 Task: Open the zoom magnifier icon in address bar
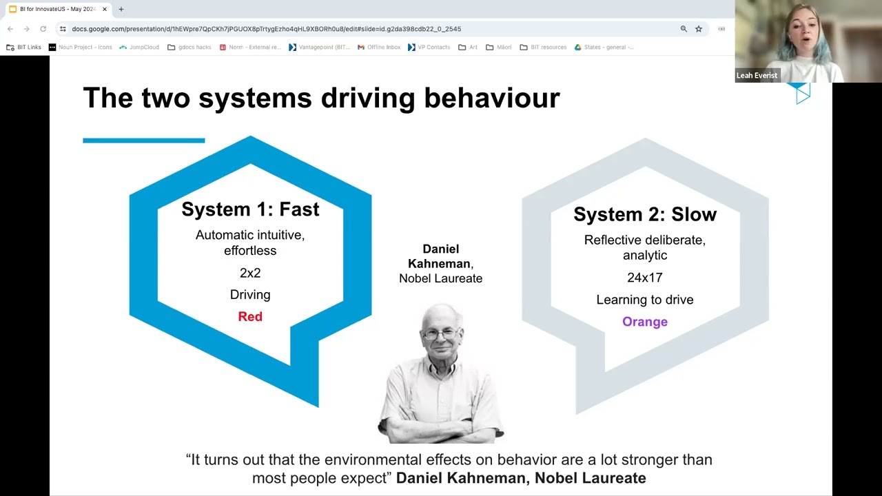pyautogui.click(x=684, y=29)
